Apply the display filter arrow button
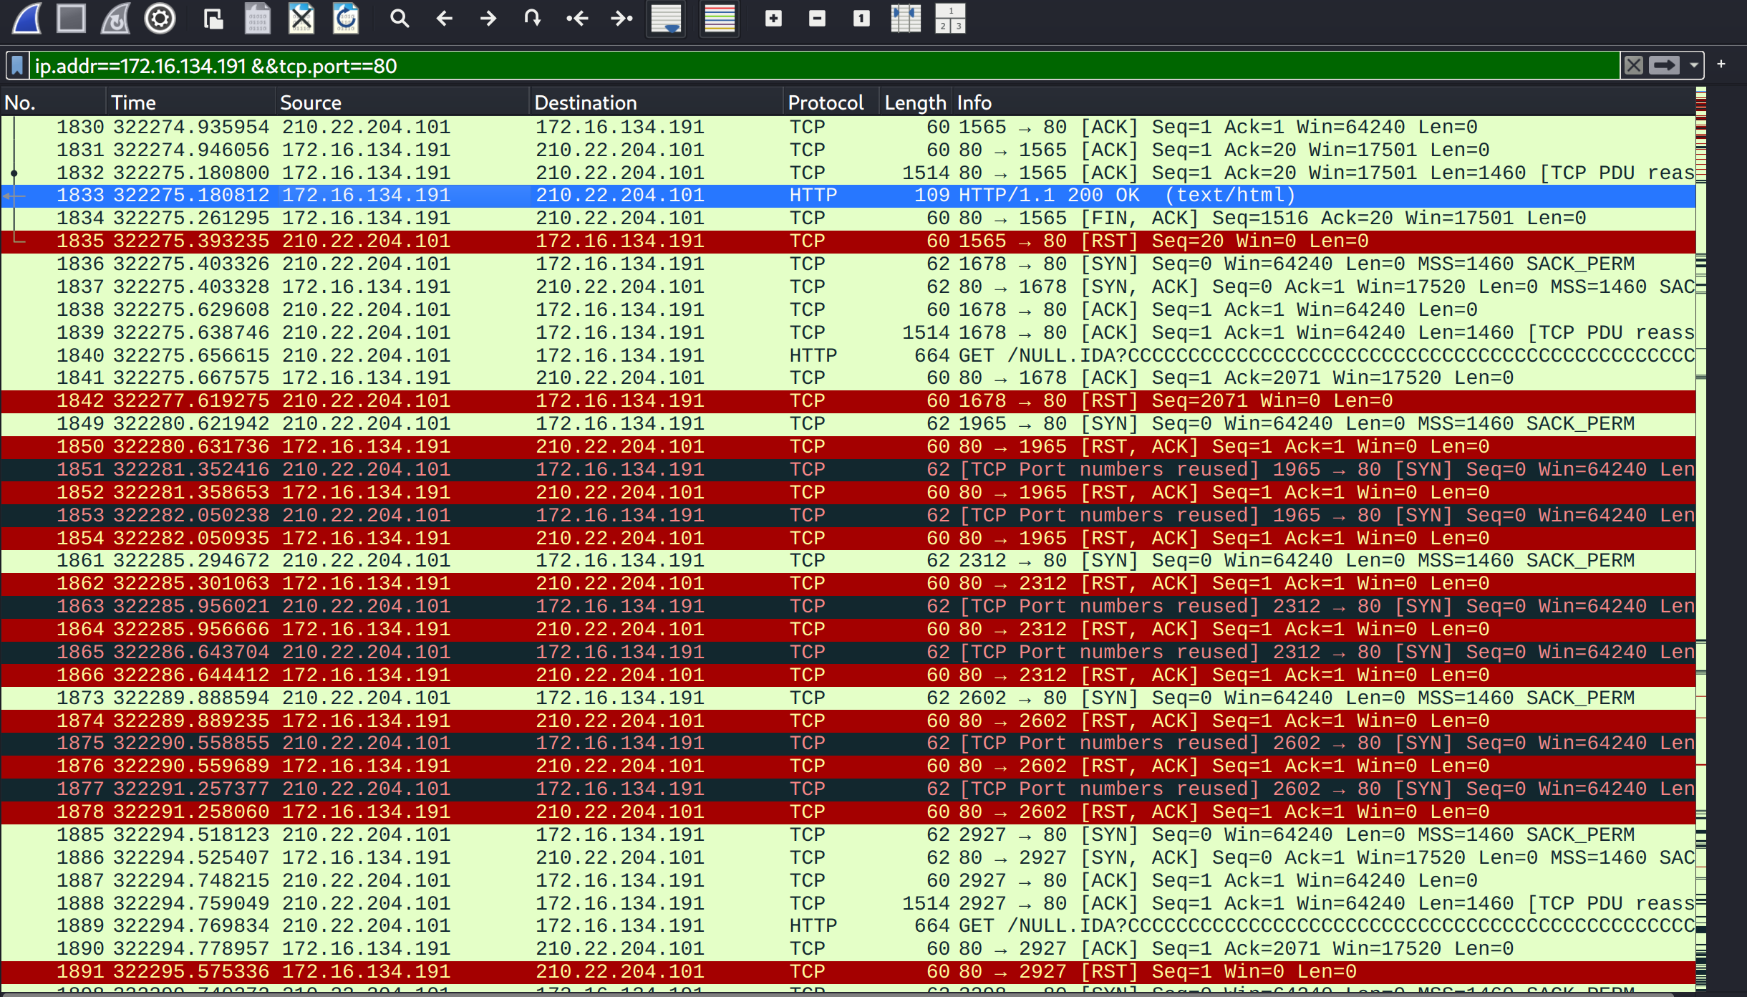1747x997 pixels. click(1664, 66)
